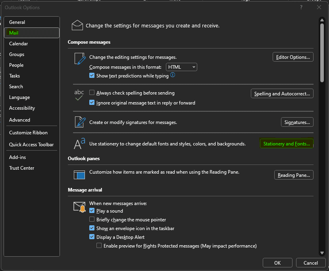
Task: Click the stationery fonts Aa icon
Action: tap(79, 143)
